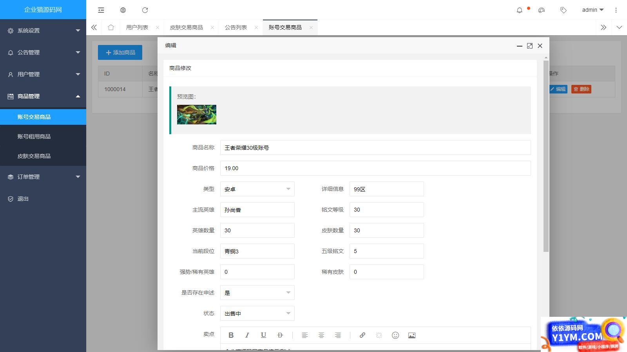Focus the 商品价格 input field
The height and width of the screenshot is (352, 627).
tap(375, 168)
